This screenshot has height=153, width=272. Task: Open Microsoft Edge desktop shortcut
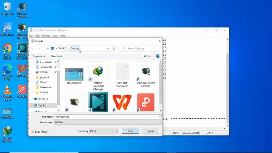tap(7, 72)
